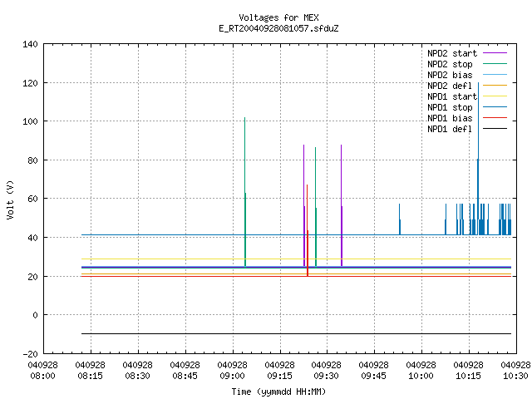This screenshot has height=399, width=532.
Task: Click the 'NPD1 defl' legend label
Action: coord(450,130)
